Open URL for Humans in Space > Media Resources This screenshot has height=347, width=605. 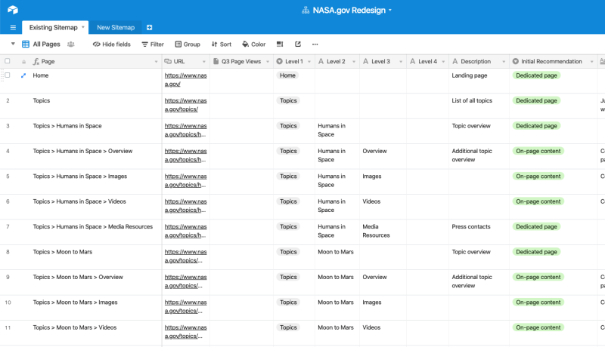tap(185, 231)
